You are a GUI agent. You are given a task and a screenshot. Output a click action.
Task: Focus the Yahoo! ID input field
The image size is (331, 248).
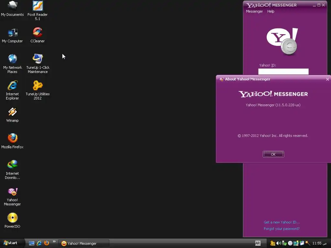point(283,71)
